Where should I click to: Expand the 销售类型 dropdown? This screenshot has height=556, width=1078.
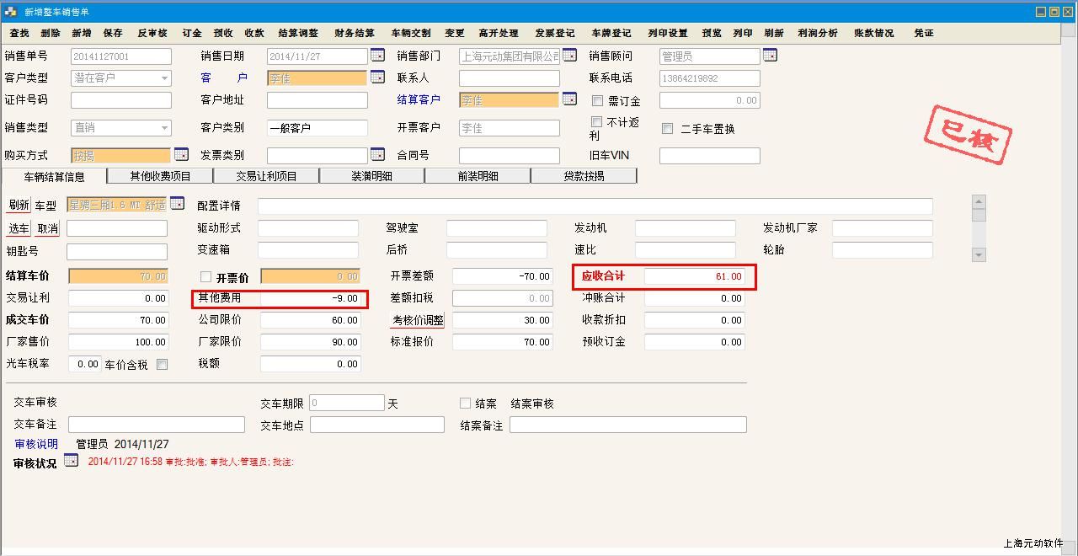164,128
